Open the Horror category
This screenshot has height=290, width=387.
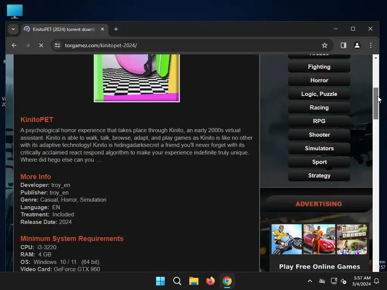click(x=319, y=80)
